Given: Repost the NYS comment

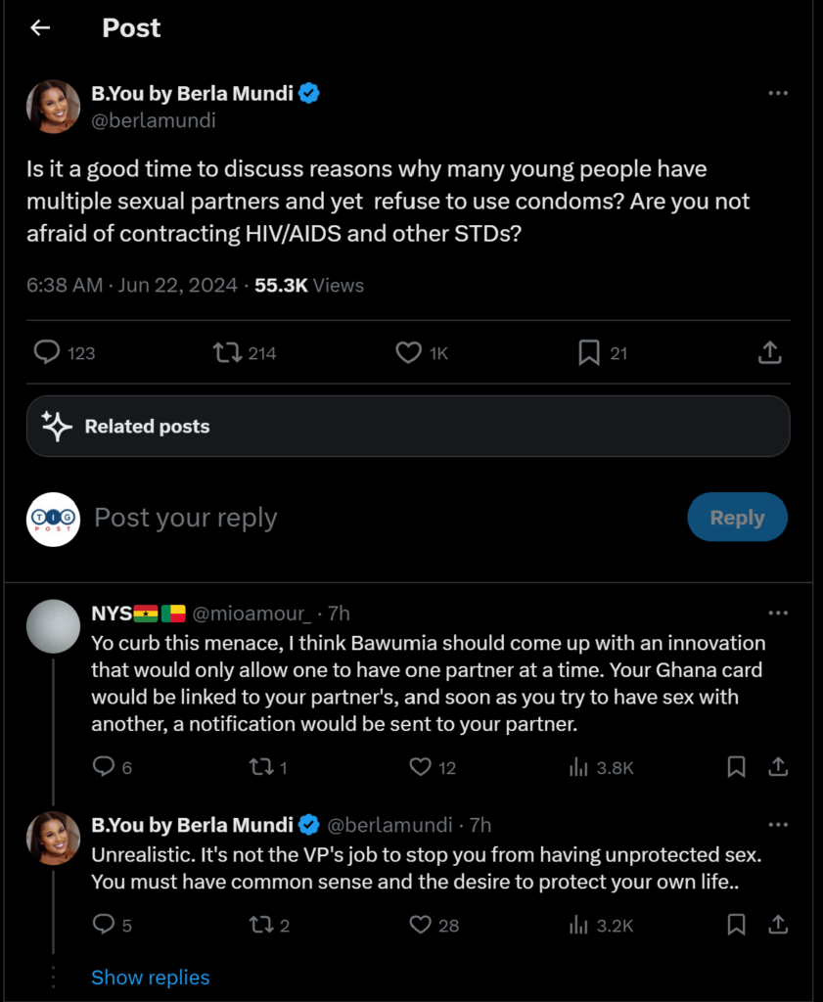Looking at the screenshot, I should (261, 767).
